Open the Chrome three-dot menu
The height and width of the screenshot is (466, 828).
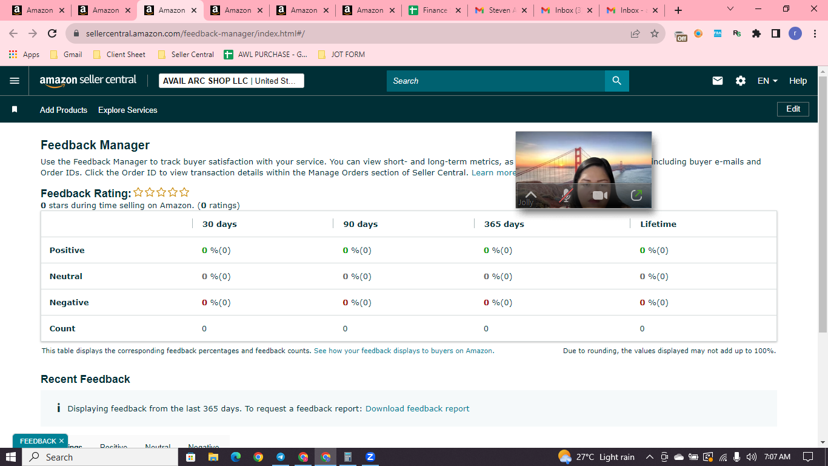814,34
